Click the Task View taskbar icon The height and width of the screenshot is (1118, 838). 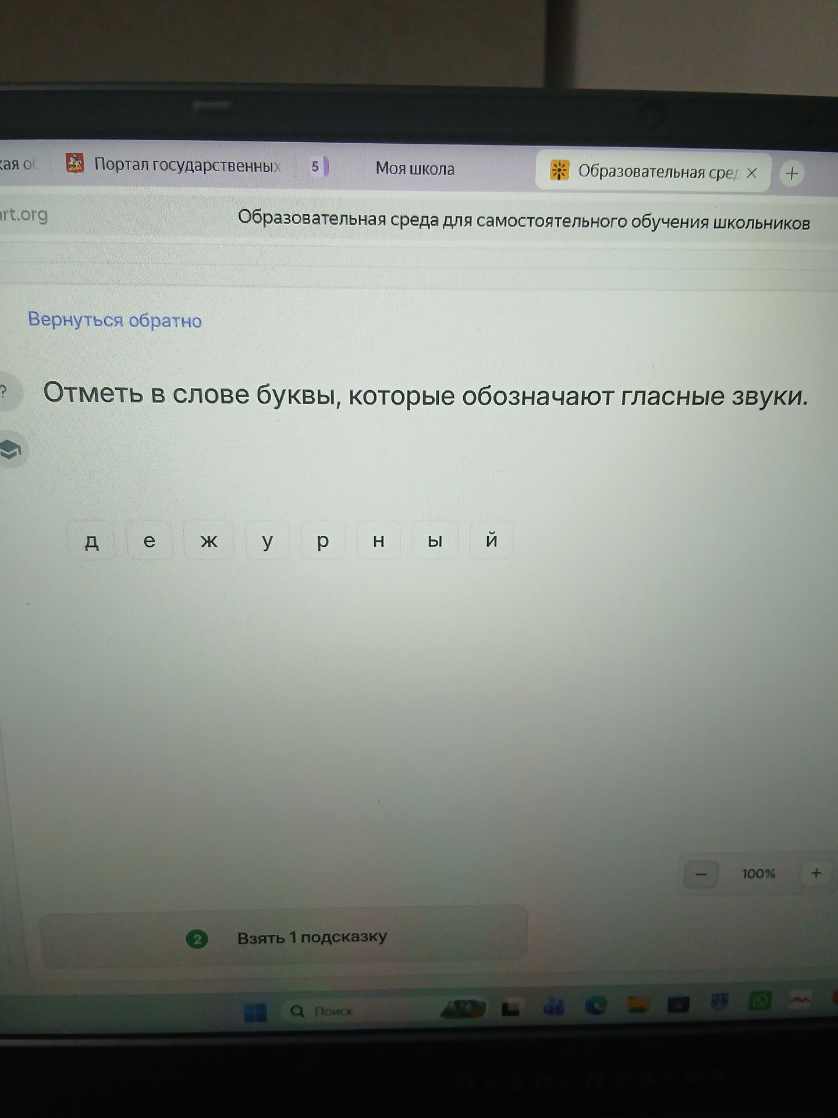coord(511,1008)
